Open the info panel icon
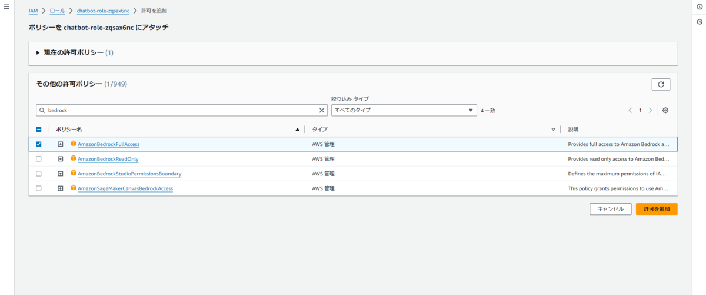This screenshot has height=295, width=706. (x=700, y=6)
